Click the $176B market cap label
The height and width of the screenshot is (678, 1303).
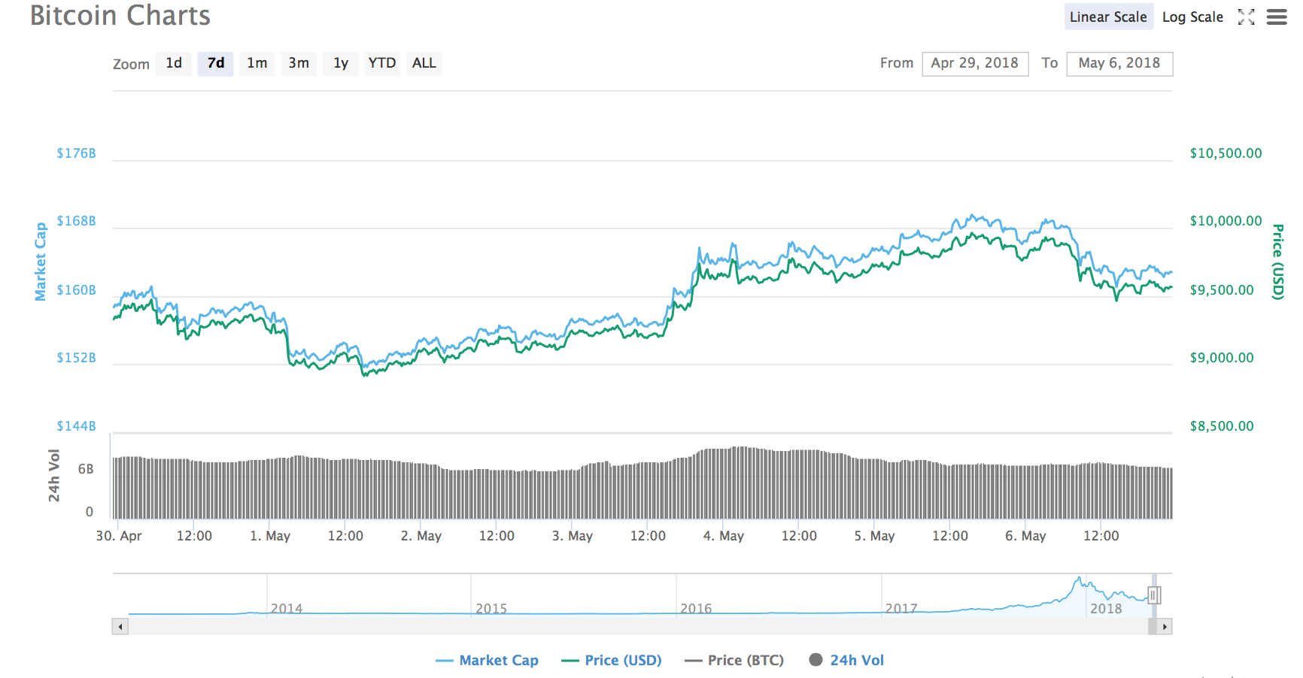[x=77, y=153]
